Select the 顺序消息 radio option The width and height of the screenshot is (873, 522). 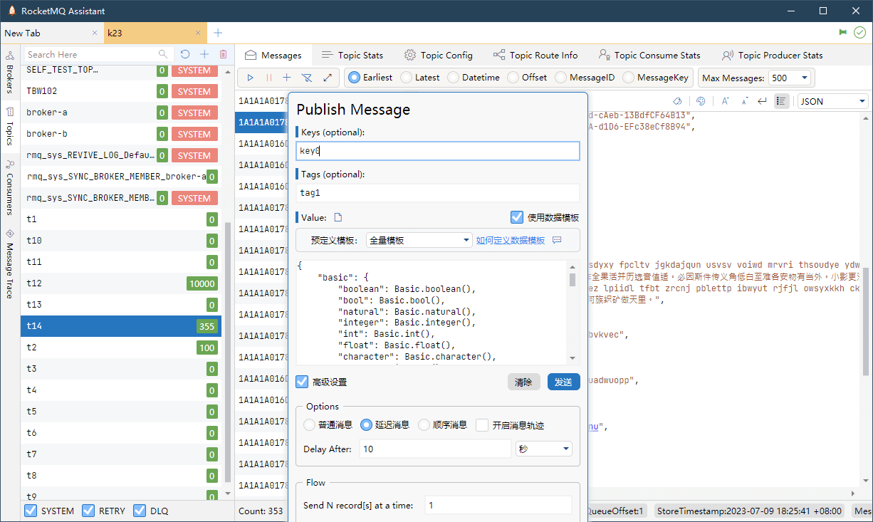click(424, 425)
